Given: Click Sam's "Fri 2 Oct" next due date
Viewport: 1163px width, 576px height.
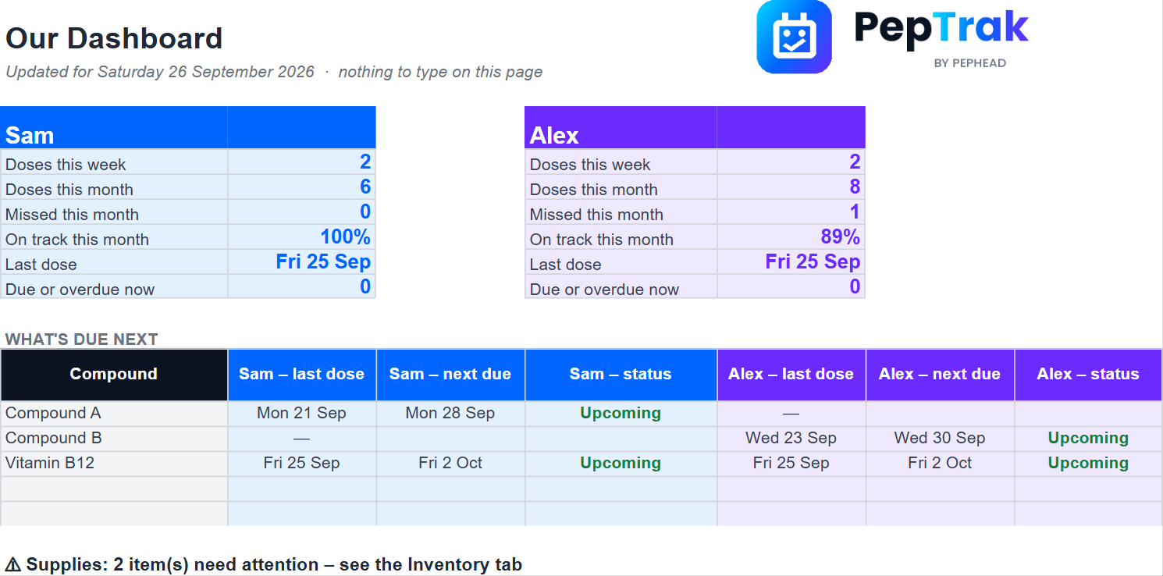Looking at the screenshot, I should pyautogui.click(x=450, y=464).
